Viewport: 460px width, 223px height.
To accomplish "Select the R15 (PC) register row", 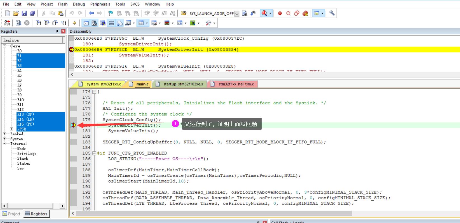I will pyautogui.click(x=41, y=124).
